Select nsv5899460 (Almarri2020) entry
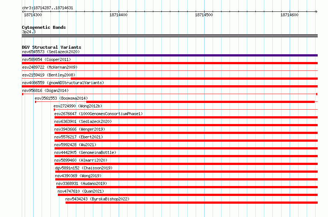 click(81, 160)
